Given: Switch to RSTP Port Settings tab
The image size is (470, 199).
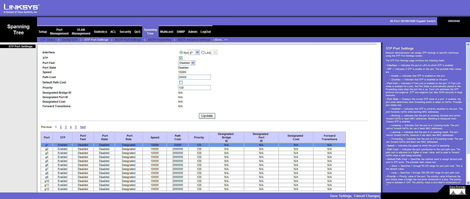Looking at the screenshot, I should coord(128,40).
